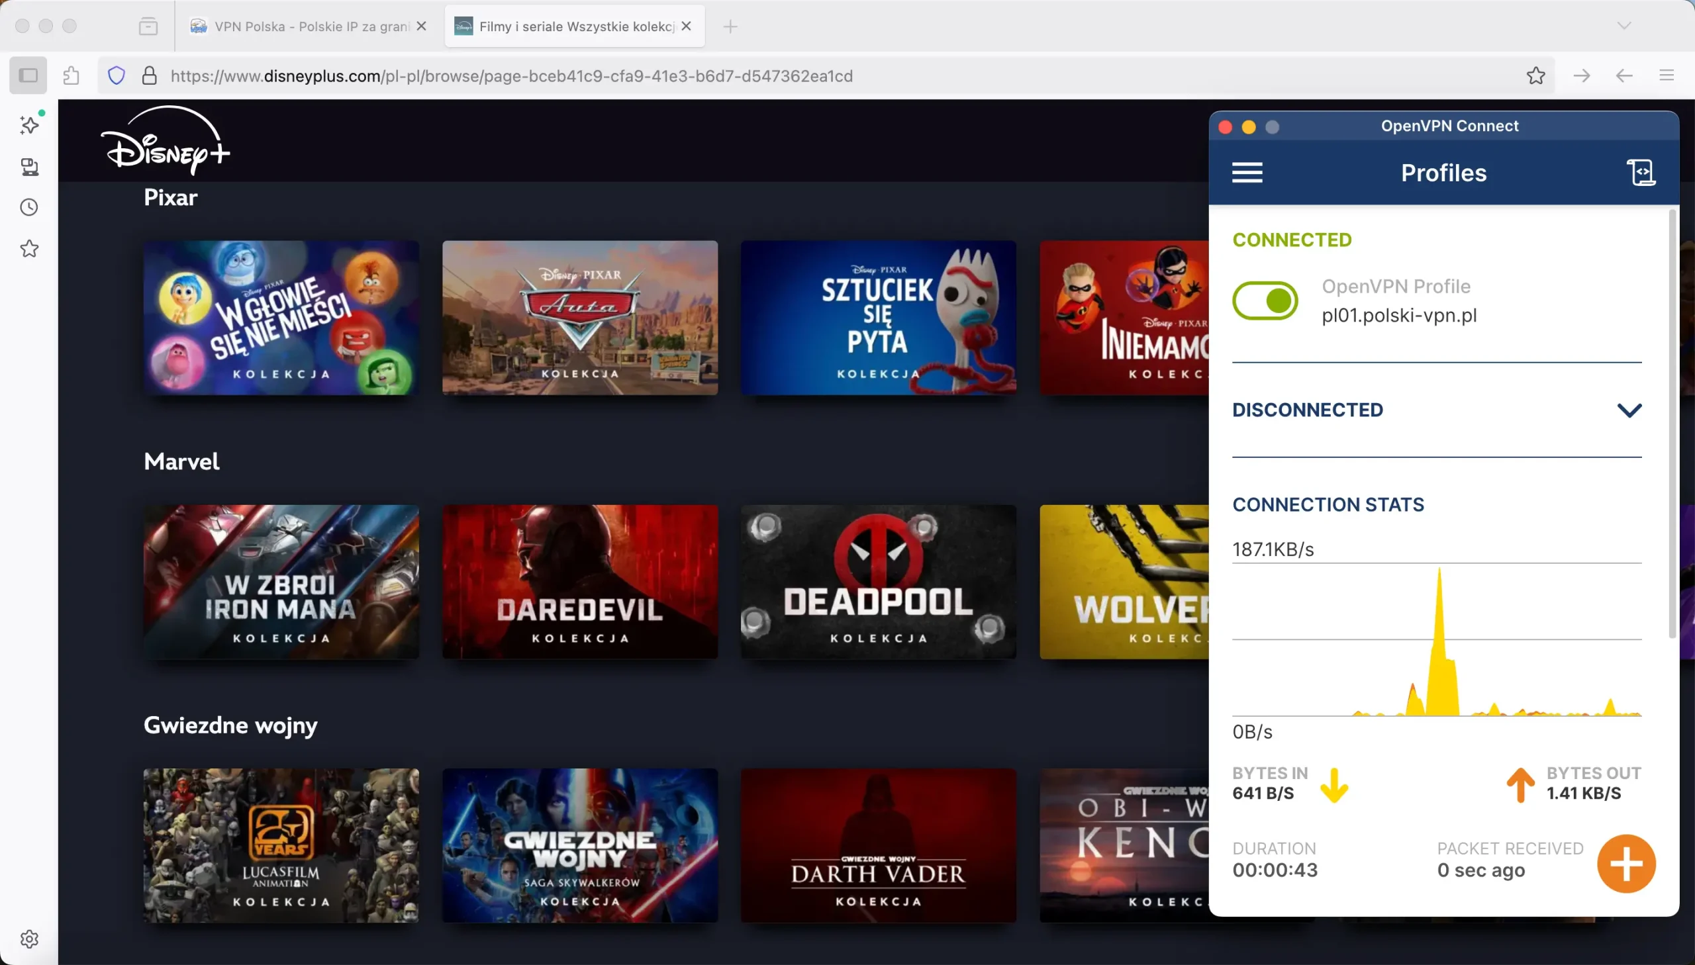
Task: Open the browser tabs list chevron
Action: coord(1624,26)
